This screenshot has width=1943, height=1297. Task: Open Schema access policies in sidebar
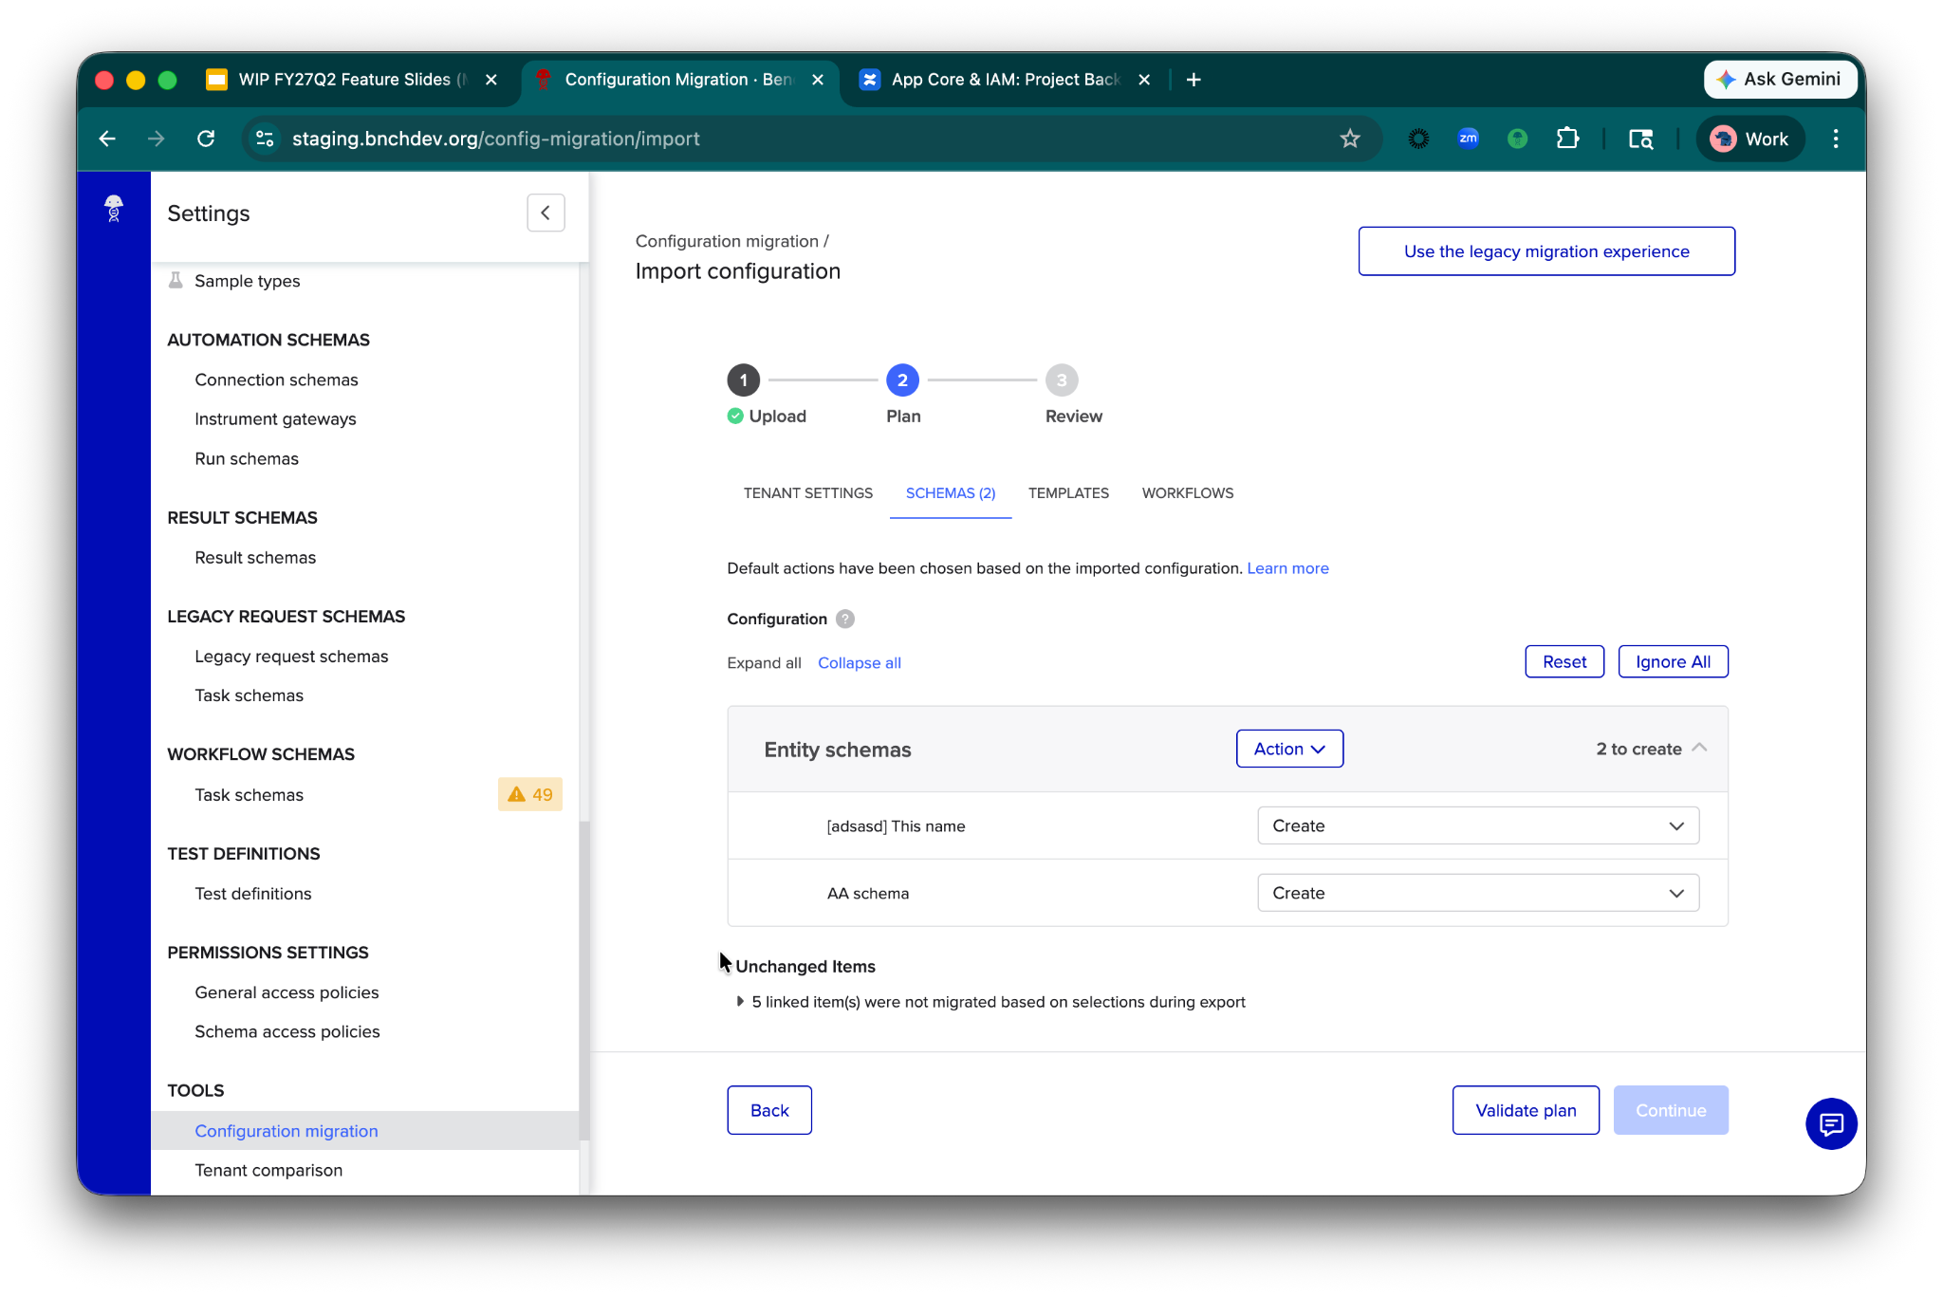coord(287,1031)
